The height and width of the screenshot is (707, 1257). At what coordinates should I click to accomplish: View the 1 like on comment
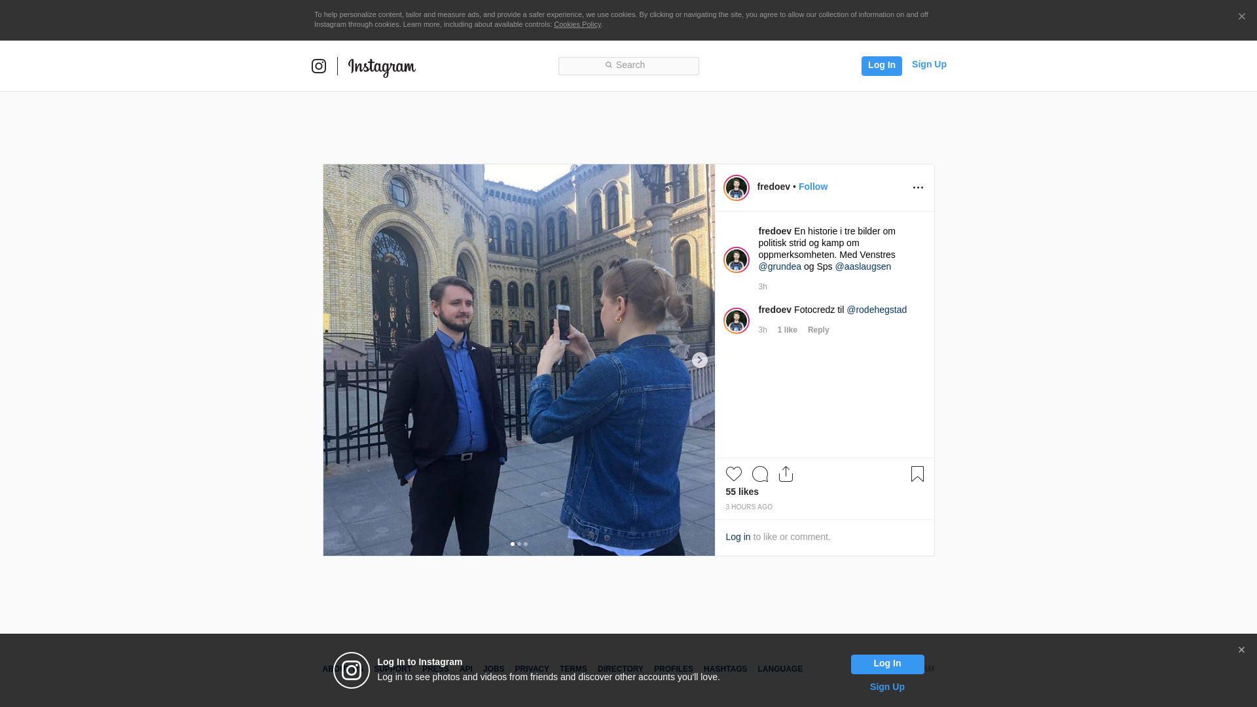point(787,330)
